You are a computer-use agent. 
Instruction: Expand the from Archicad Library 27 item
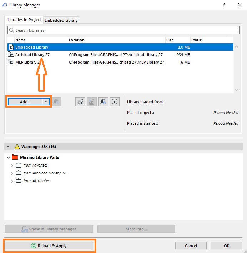[12, 173]
